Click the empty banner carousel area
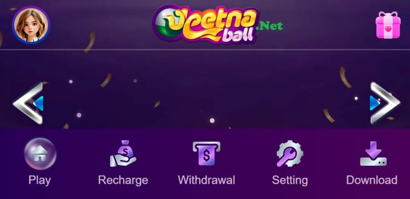The height and width of the screenshot is (199, 410). (x=205, y=89)
